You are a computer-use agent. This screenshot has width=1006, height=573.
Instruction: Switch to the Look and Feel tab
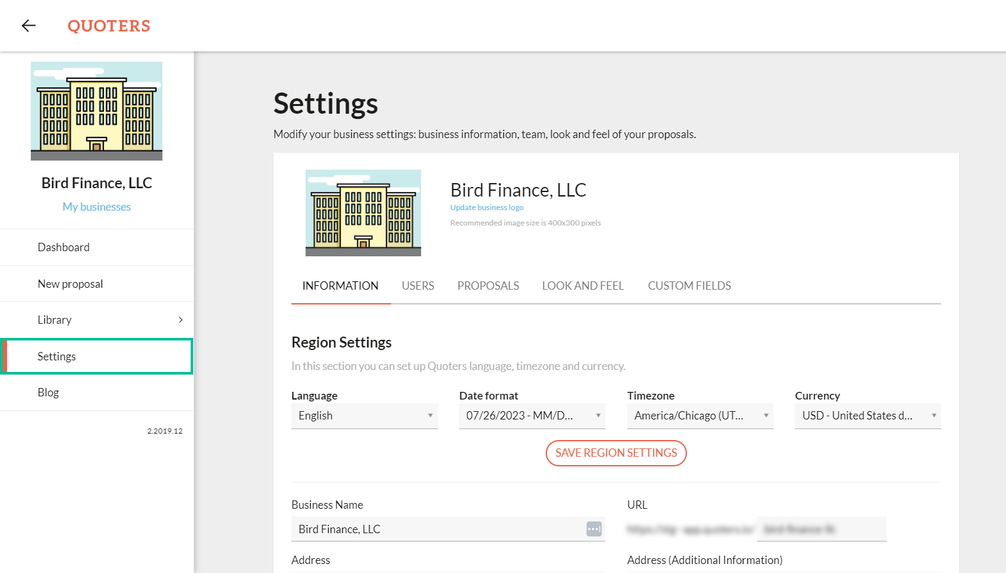(x=583, y=286)
